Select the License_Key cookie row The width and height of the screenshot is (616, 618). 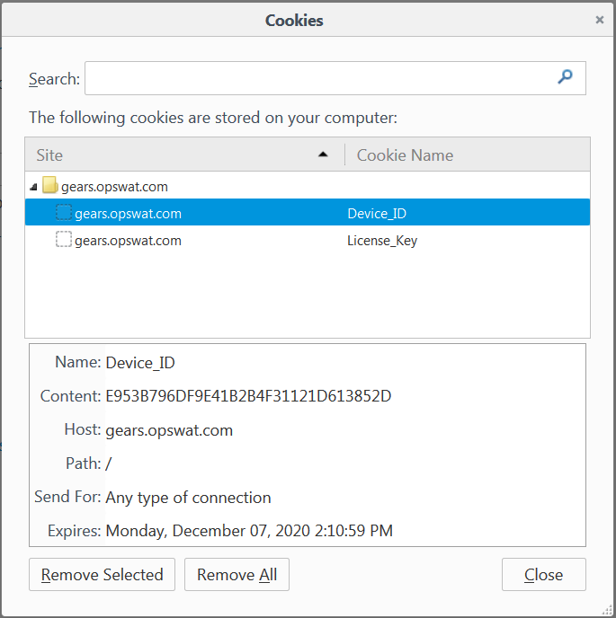tap(308, 240)
